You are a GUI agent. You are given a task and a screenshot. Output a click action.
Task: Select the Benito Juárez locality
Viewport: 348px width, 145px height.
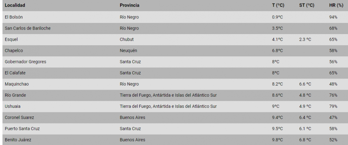click(18, 140)
